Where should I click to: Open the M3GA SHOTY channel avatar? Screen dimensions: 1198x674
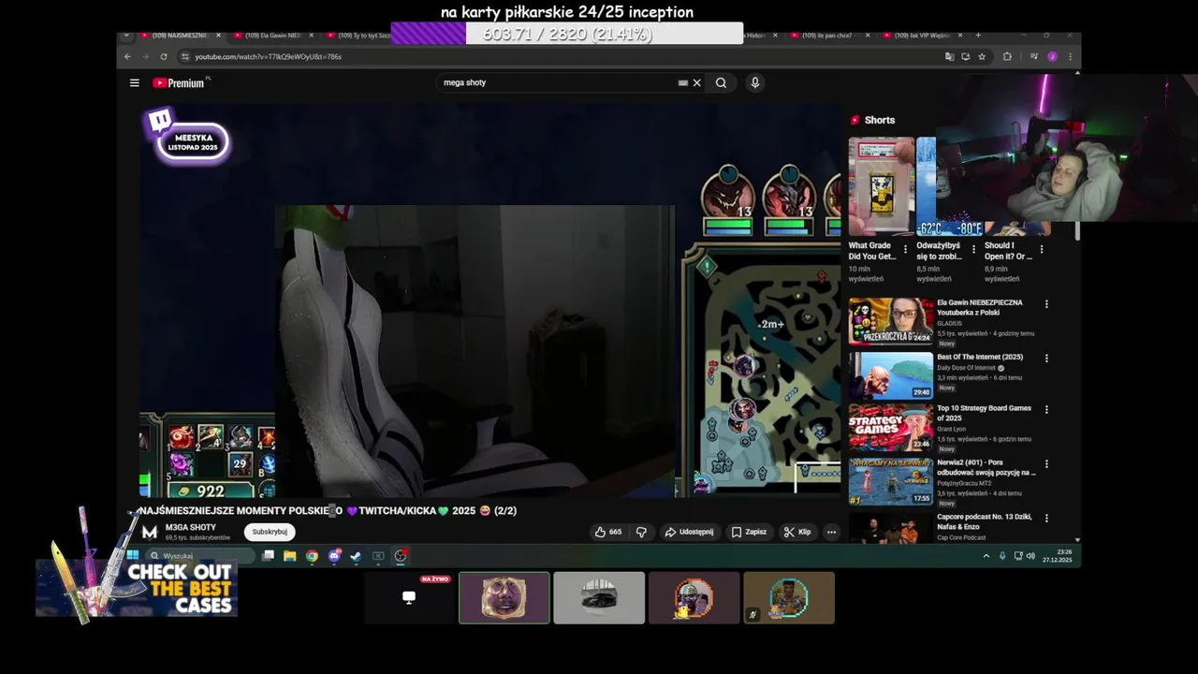tap(150, 532)
